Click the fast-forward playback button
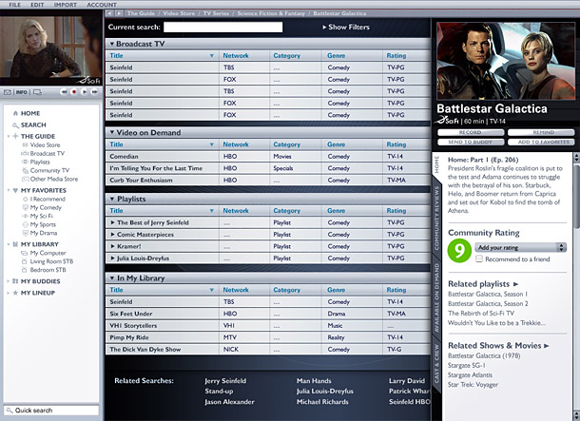 point(95,91)
